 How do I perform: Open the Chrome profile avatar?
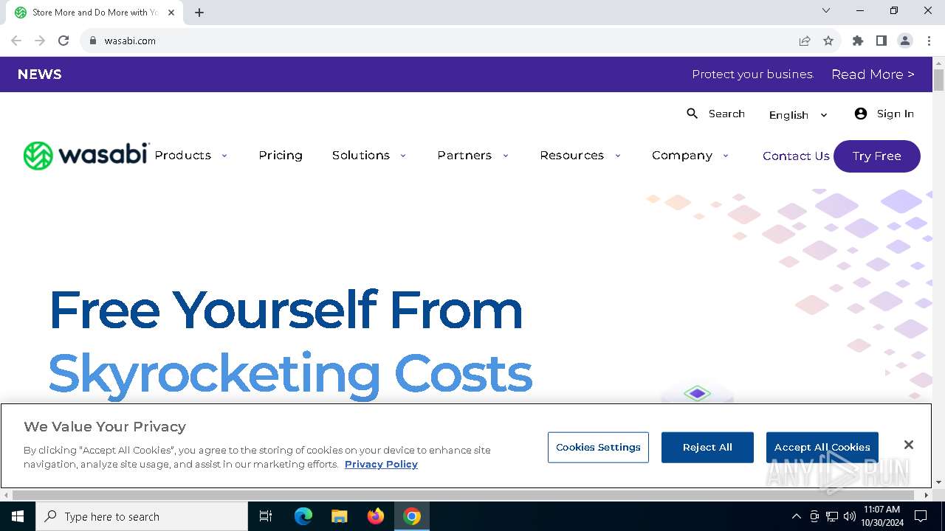[x=905, y=41]
